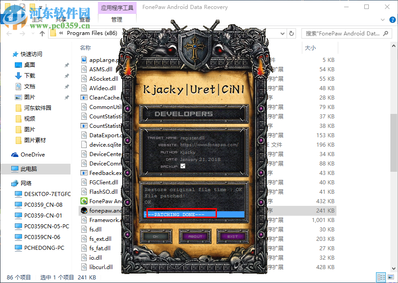Open recent locations dropdown arrow

(33, 34)
